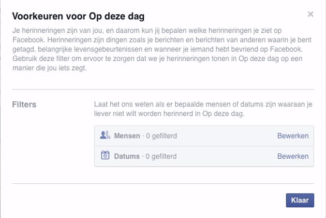
Task: Click "0 gefilterd" beside Datums
Action: pyautogui.click(x=161, y=156)
